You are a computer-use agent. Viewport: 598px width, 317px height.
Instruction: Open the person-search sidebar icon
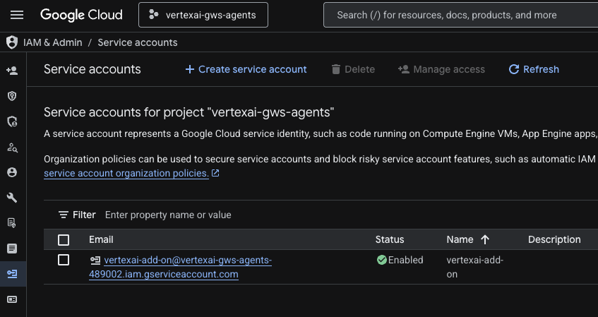coord(12,147)
